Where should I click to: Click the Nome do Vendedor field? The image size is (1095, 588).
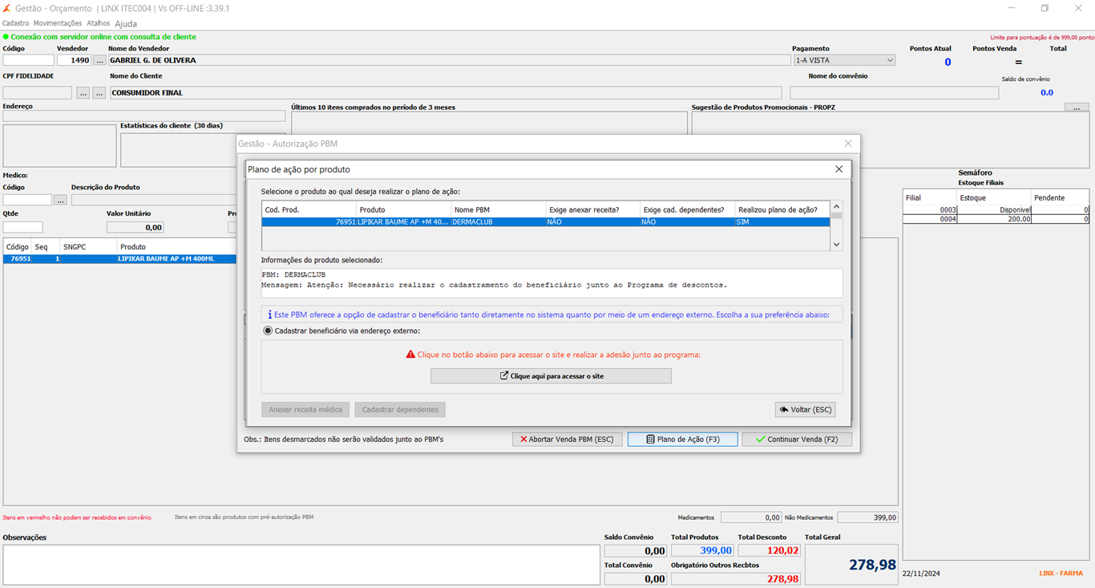(449, 60)
